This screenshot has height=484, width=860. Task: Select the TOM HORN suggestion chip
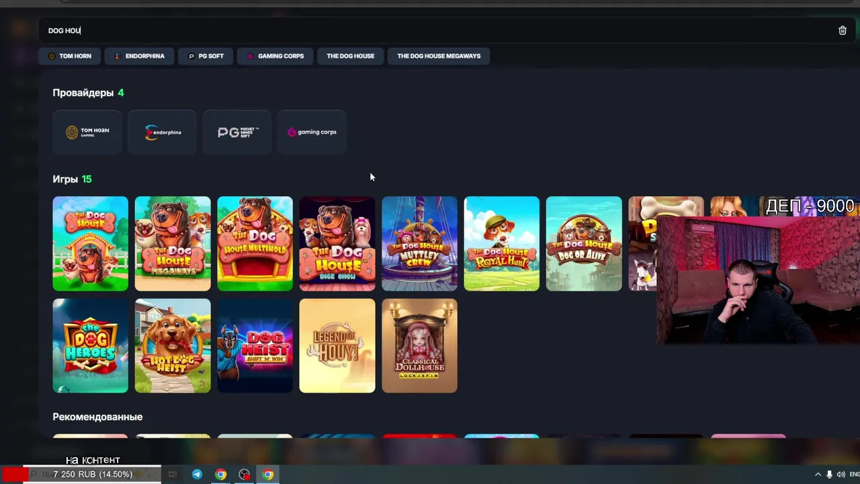pos(69,56)
